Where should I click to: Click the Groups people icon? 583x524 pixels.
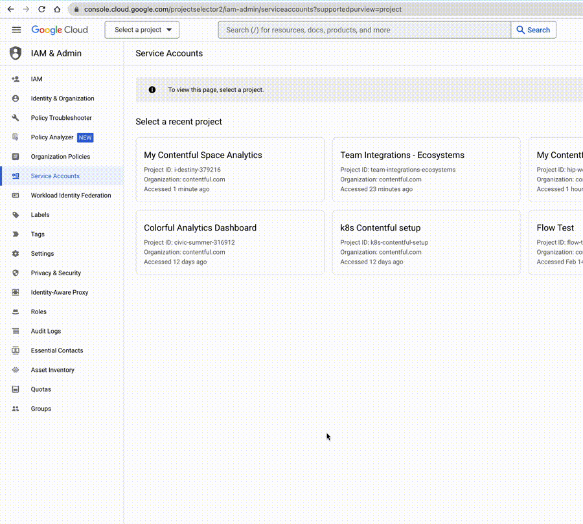(16, 409)
